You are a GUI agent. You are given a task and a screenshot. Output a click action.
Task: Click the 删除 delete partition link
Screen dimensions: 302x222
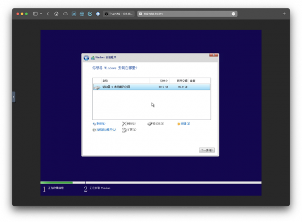click(129, 124)
